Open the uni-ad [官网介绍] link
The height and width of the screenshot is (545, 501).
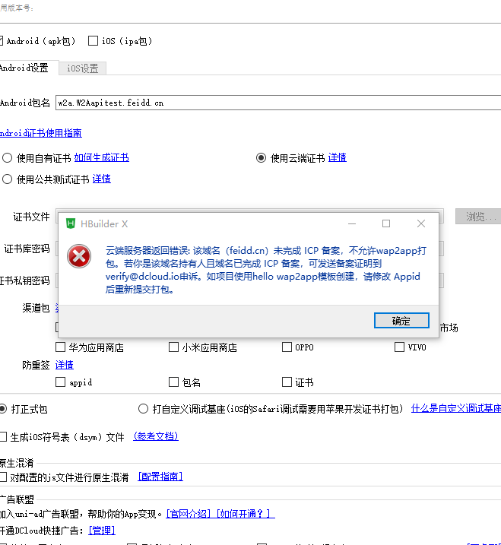tap(189, 514)
